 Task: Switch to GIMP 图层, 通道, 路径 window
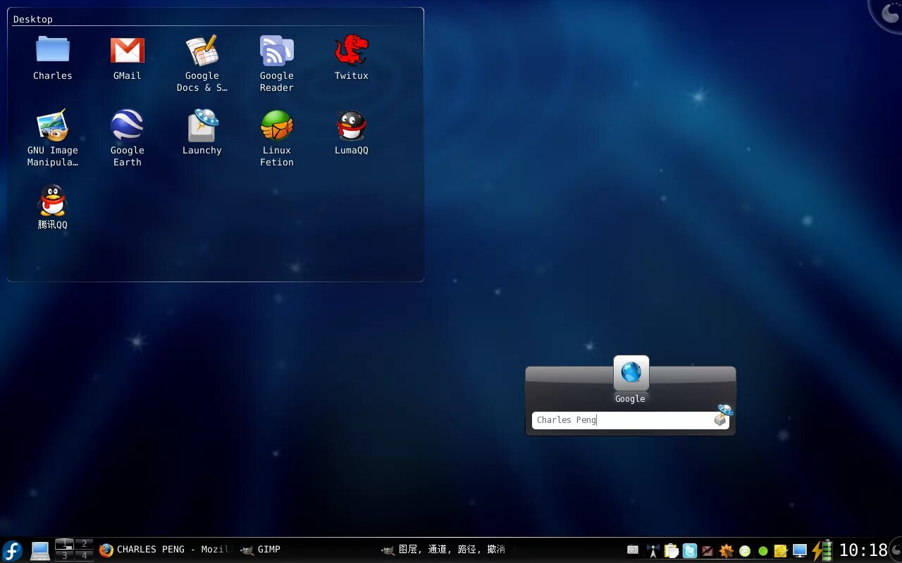(446, 550)
